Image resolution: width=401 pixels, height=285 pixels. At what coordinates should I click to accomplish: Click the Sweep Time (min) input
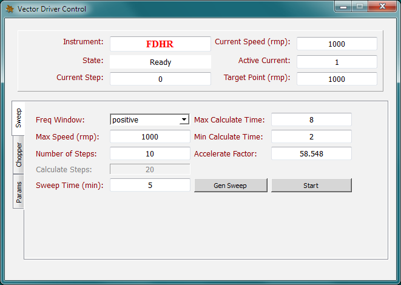click(150, 186)
